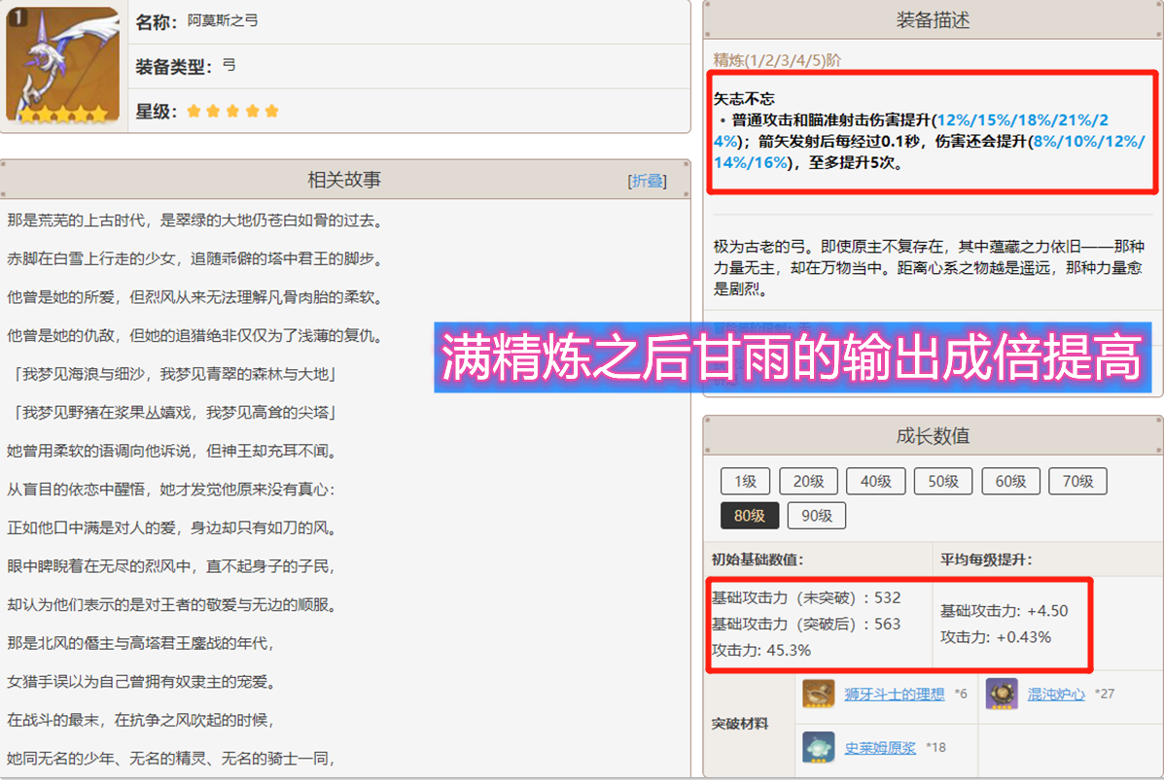Click the 成长数值 panel header

pos(933,436)
